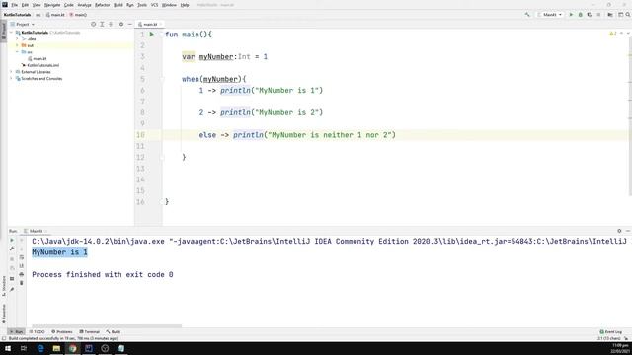Click the Stop icon in the top toolbar

tap(598, 15)
